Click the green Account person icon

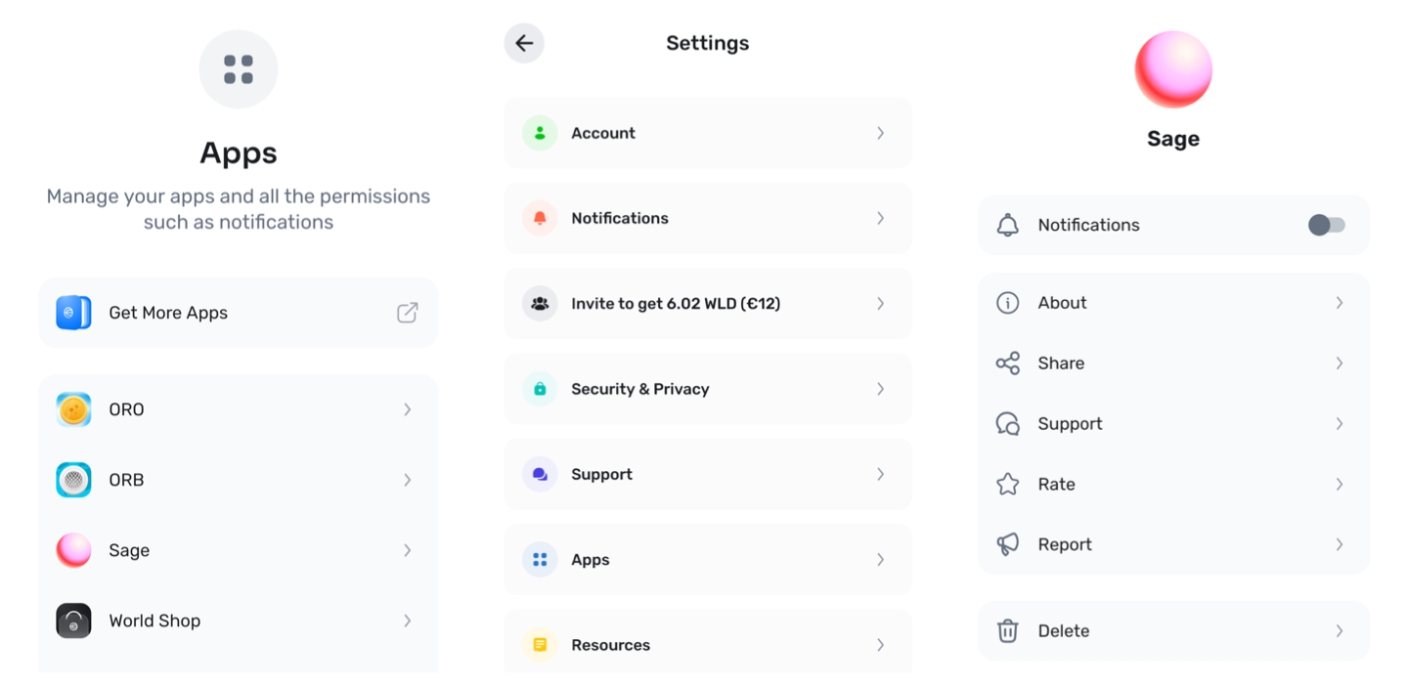540,133
